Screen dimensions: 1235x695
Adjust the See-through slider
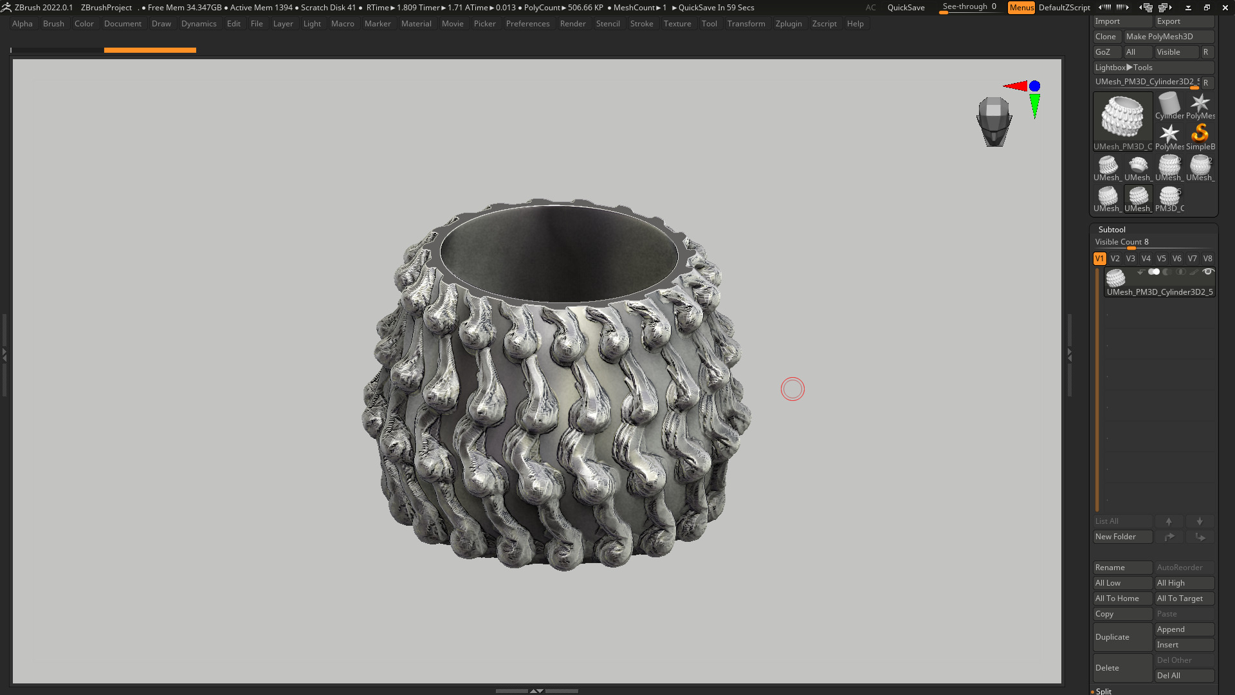(x=970, y=7)
